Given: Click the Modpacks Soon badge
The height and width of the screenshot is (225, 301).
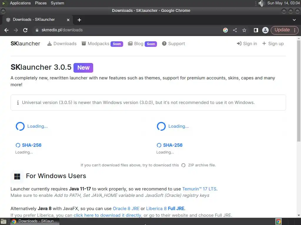Looking at the screenshot, I should (x=117, y=44).
